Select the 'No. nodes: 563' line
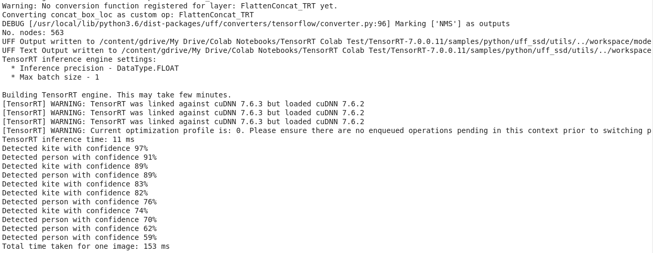This screenshot has height=253, width=653. pos(33,32)
